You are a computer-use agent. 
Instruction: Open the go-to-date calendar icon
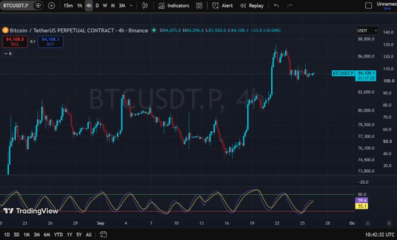(x=103, y=234)
